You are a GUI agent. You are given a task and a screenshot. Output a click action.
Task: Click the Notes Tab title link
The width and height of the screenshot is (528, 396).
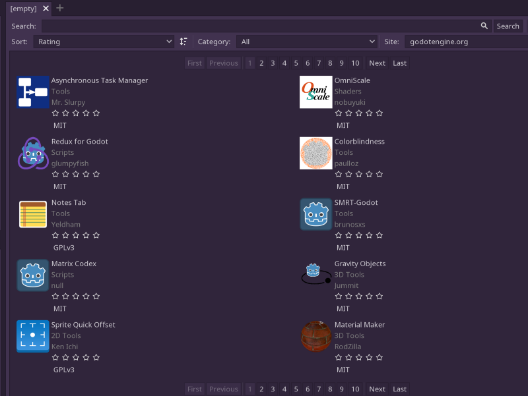tap(69, 203)
